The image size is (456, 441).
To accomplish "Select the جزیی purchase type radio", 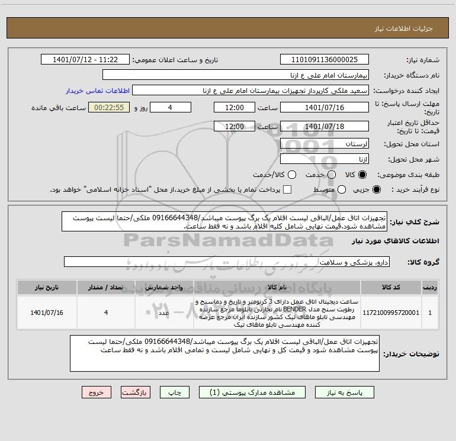I will 376,189.
